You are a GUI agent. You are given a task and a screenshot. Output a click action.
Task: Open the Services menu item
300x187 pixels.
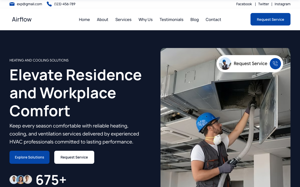click(123, 19)
